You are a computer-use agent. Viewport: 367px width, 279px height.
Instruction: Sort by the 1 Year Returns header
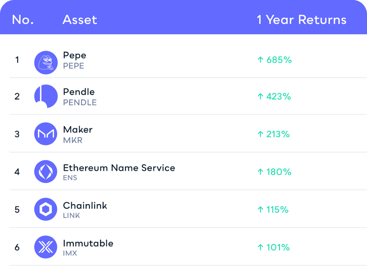point(302,20)
